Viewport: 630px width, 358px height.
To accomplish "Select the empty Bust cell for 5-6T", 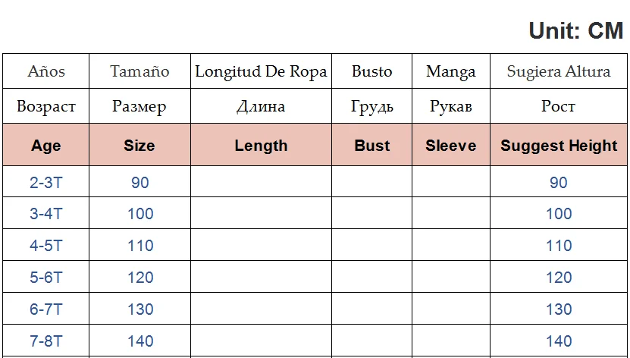I will (x=371, y=278).
